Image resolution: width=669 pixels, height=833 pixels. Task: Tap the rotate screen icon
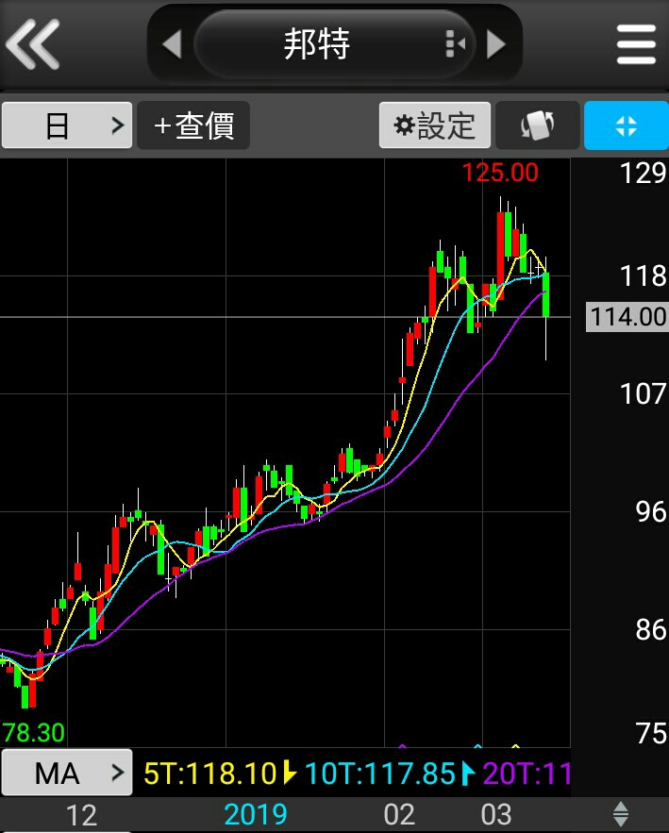[x=537, y=125]
